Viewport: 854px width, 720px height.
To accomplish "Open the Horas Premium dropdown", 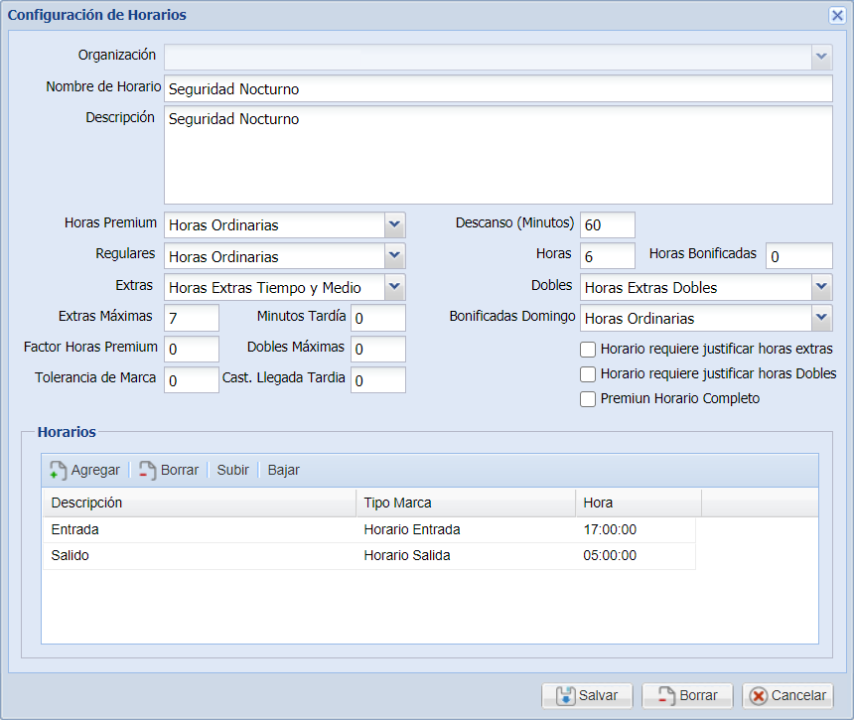I will pos(394,225).
